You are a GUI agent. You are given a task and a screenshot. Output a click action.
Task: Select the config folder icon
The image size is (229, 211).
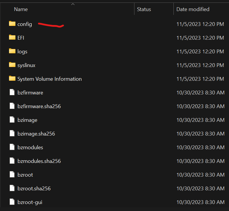click(x=12, y=24)
